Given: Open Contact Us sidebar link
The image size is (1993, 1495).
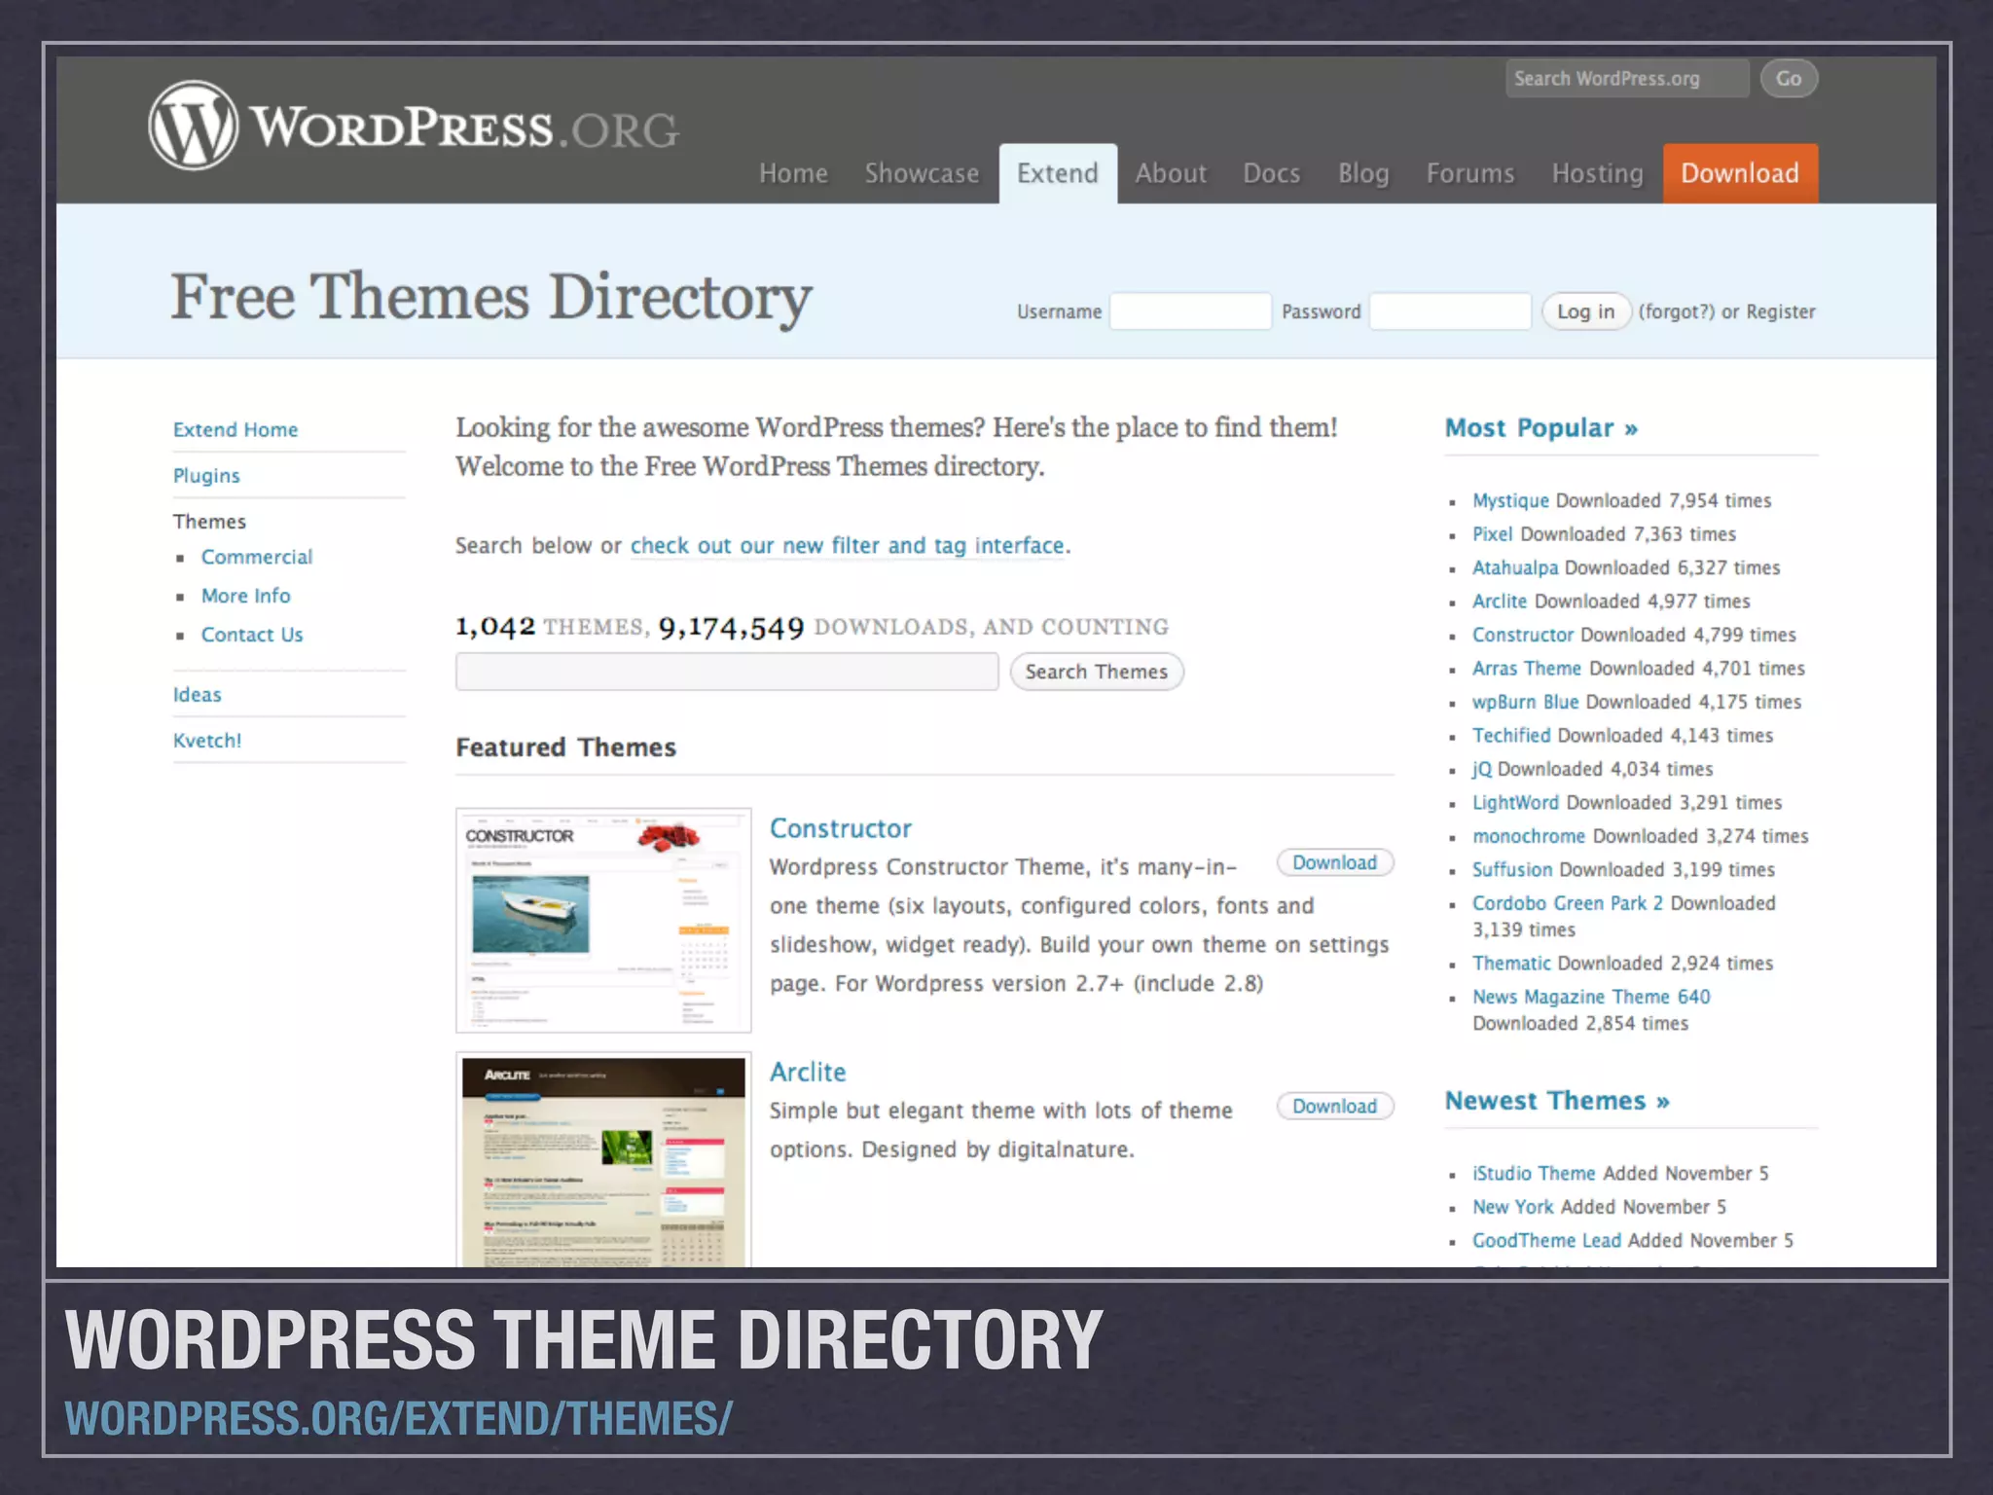Looking at the screenshot, I should click(x=252, y=635).
